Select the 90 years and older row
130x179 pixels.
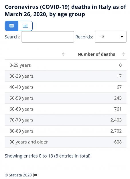66,142
